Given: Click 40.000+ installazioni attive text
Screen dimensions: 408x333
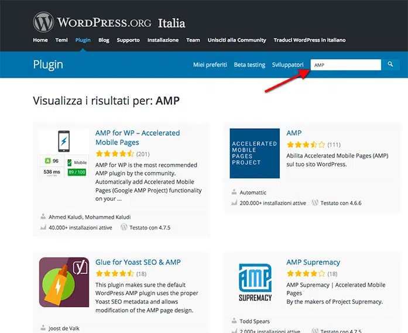Looking at the screenshot, I should [80, 228].
